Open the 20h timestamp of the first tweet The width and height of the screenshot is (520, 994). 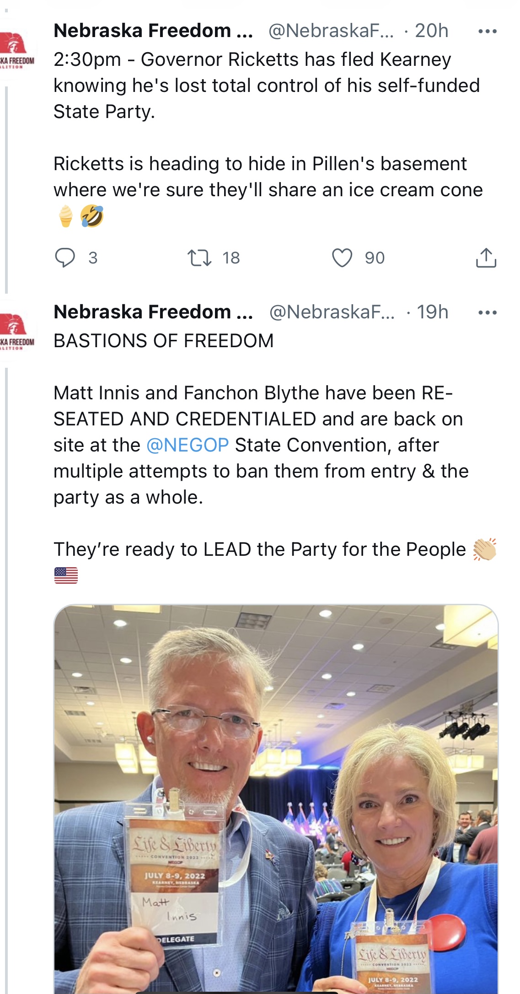(x=431, y=31)
